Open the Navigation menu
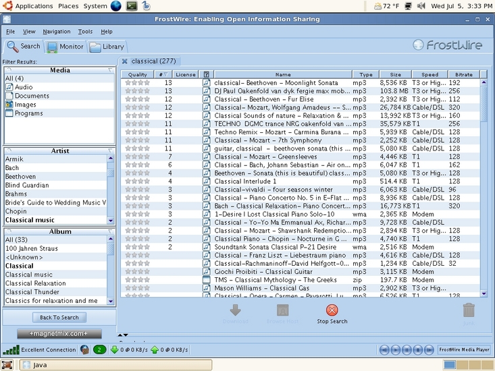This screenshot has width=495, height=371. (x=57, y=32)
